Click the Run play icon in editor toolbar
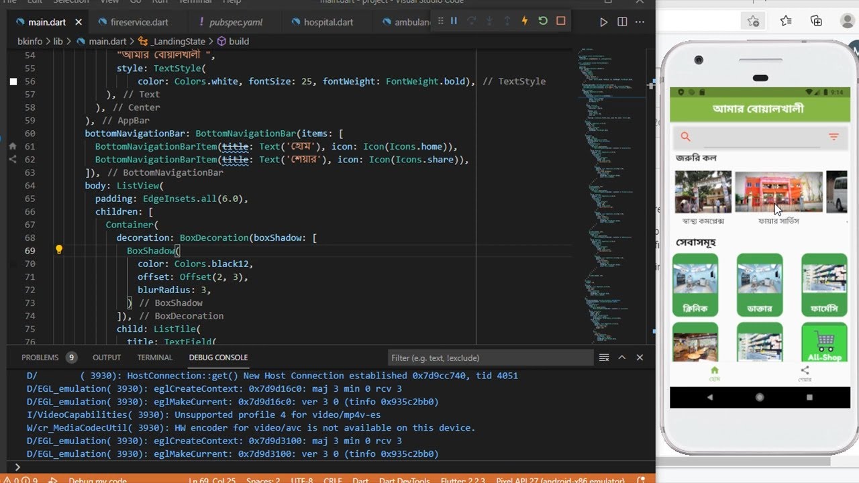This screenshot has height=483, width=859. pyautogui.click(x=603, y=22)
